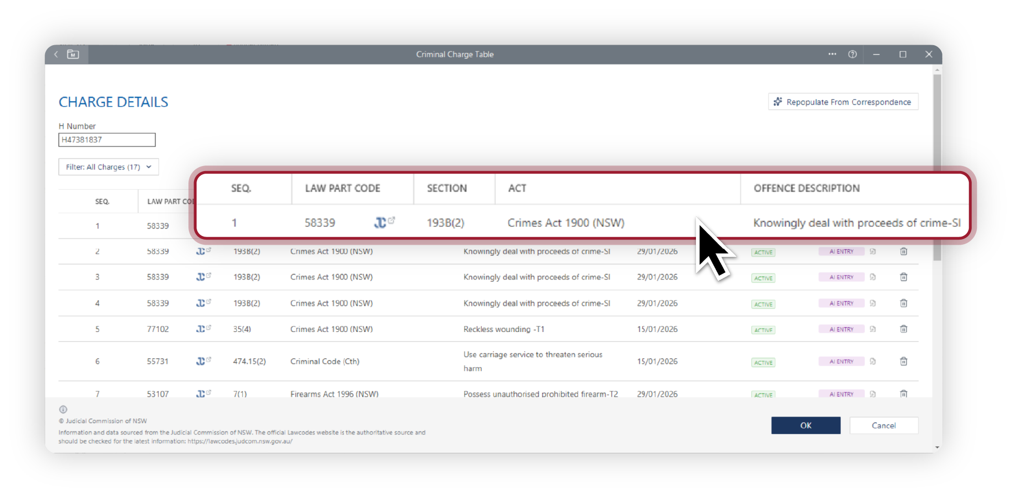Confirm with the OK button
This screenshot has height=498, width=1016.
pos(806,425)
